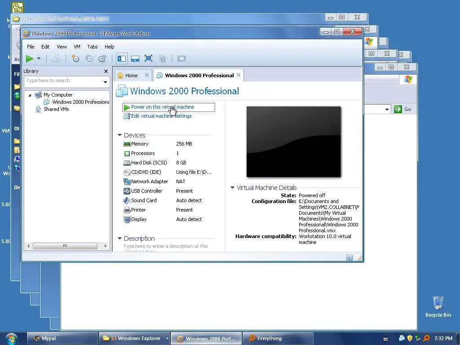Click the Library horizontal scrollbar thumb
The width and height of the screenshot is (460, 345).
coord(65,246)
